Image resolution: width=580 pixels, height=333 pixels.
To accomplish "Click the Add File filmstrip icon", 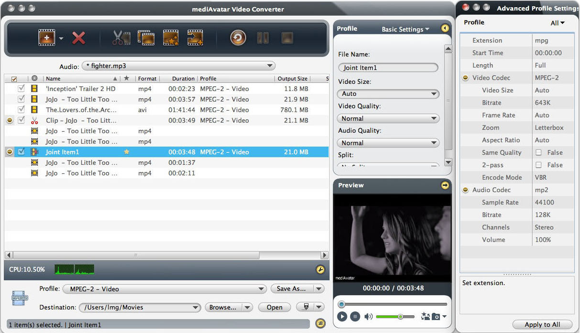I will point(47,37).
